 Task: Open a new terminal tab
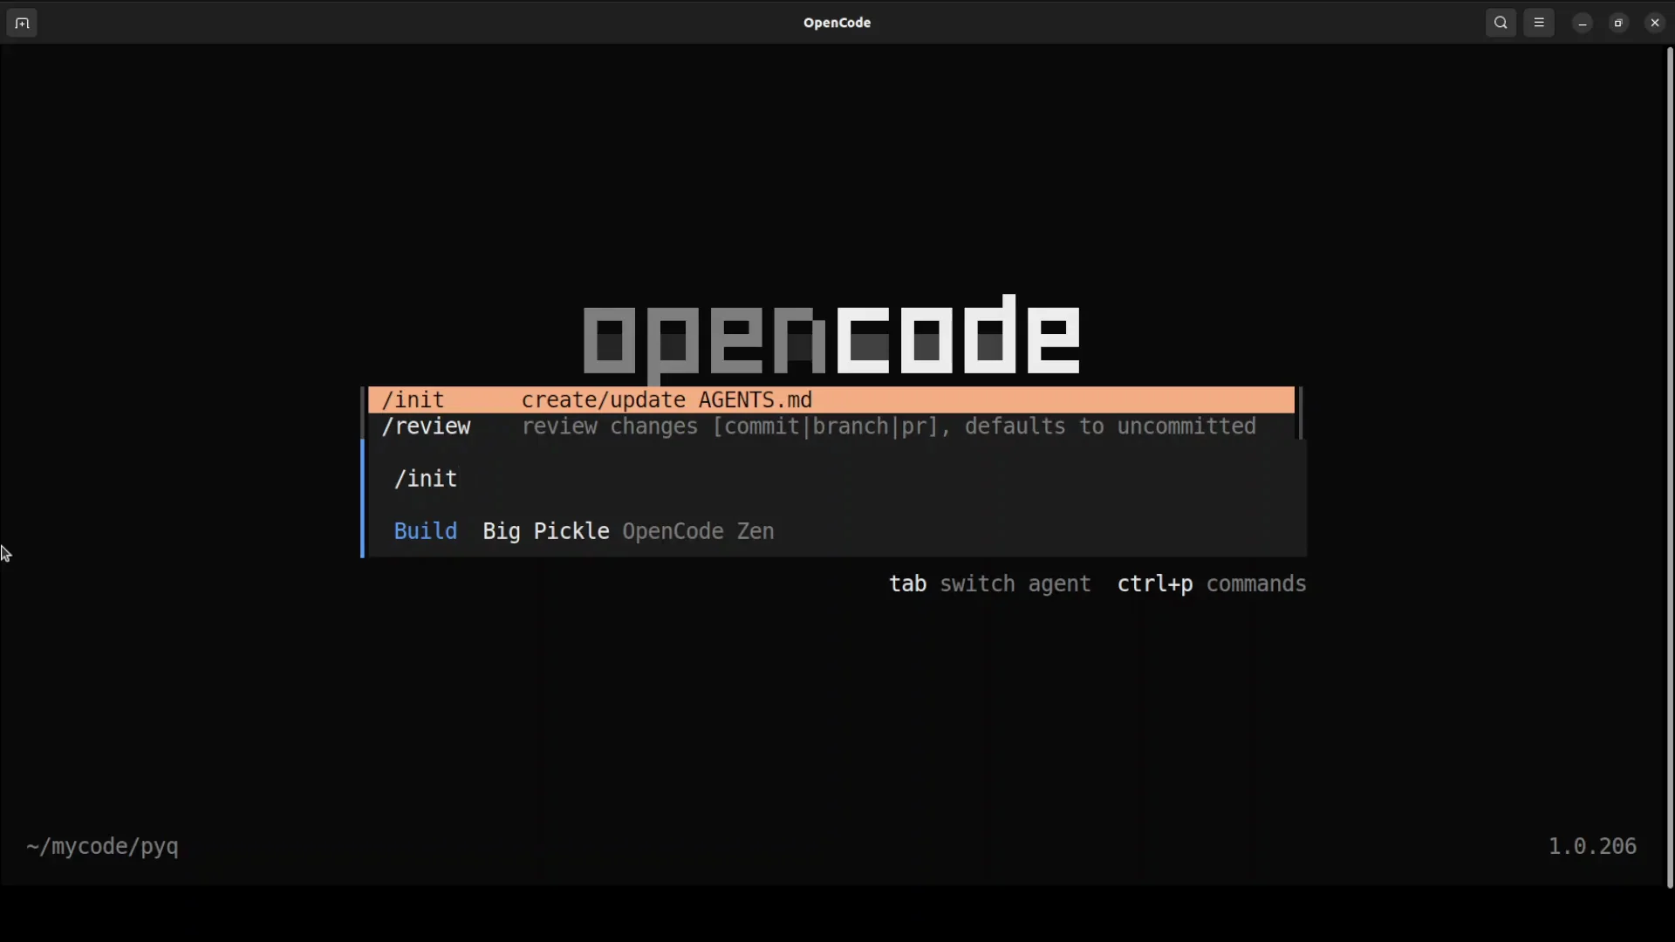(22, 23)
